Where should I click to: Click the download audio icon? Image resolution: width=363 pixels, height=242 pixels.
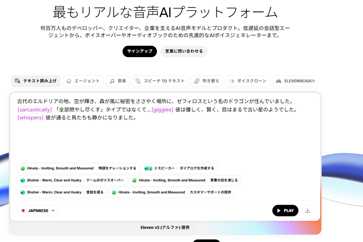coord(308,210)
